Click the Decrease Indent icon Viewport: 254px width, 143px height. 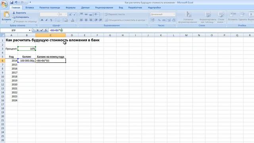click(96, 20)
